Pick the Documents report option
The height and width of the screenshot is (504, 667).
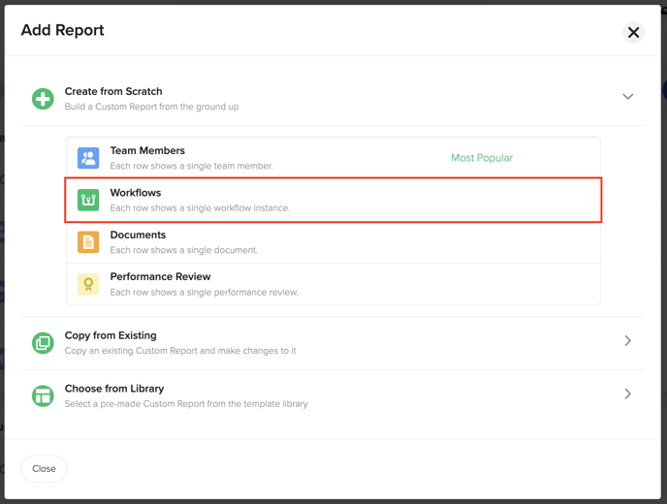[x=333, y=242]
